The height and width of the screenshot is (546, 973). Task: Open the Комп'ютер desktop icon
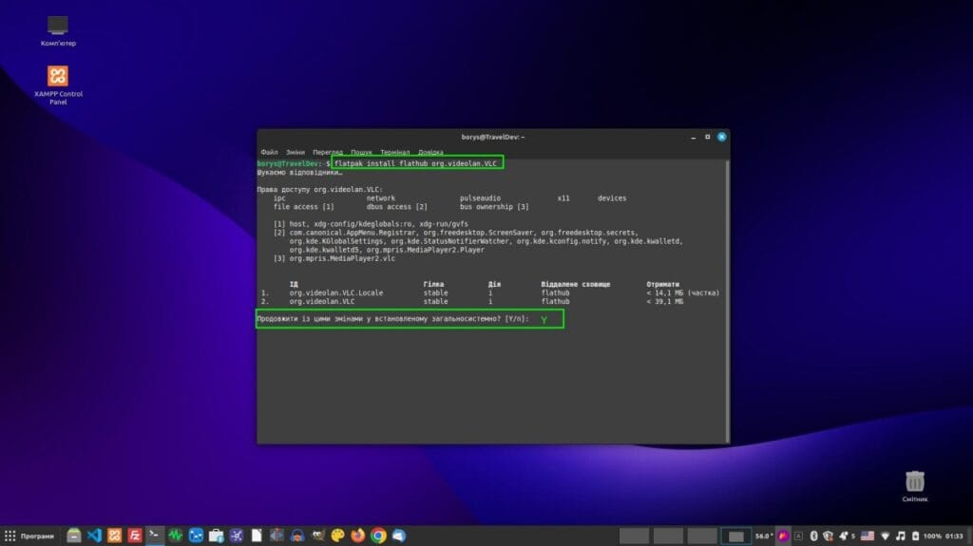(x=58, y=31)
